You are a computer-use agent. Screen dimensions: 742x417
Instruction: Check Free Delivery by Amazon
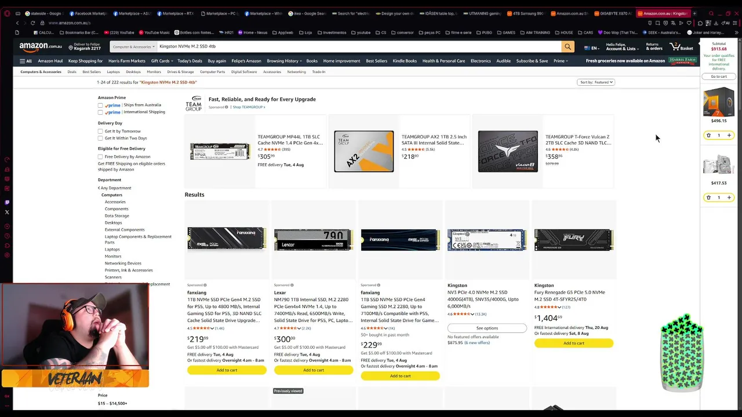pos(100,157)
